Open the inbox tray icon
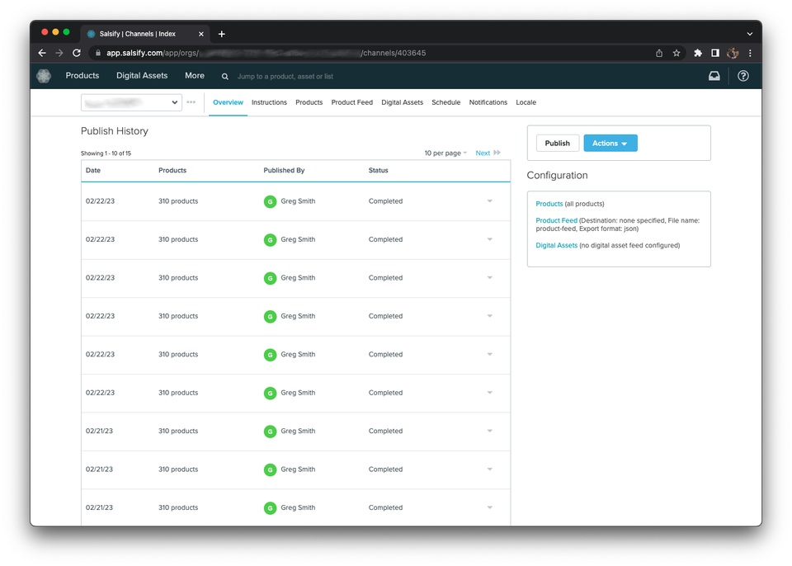The height and width of the screenshot is (566, 792). pos(714,76)
